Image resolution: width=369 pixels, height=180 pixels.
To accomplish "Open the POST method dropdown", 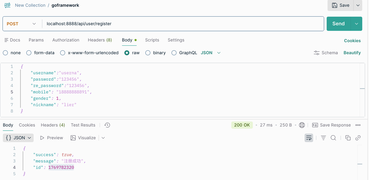I will tap(22, 24).
